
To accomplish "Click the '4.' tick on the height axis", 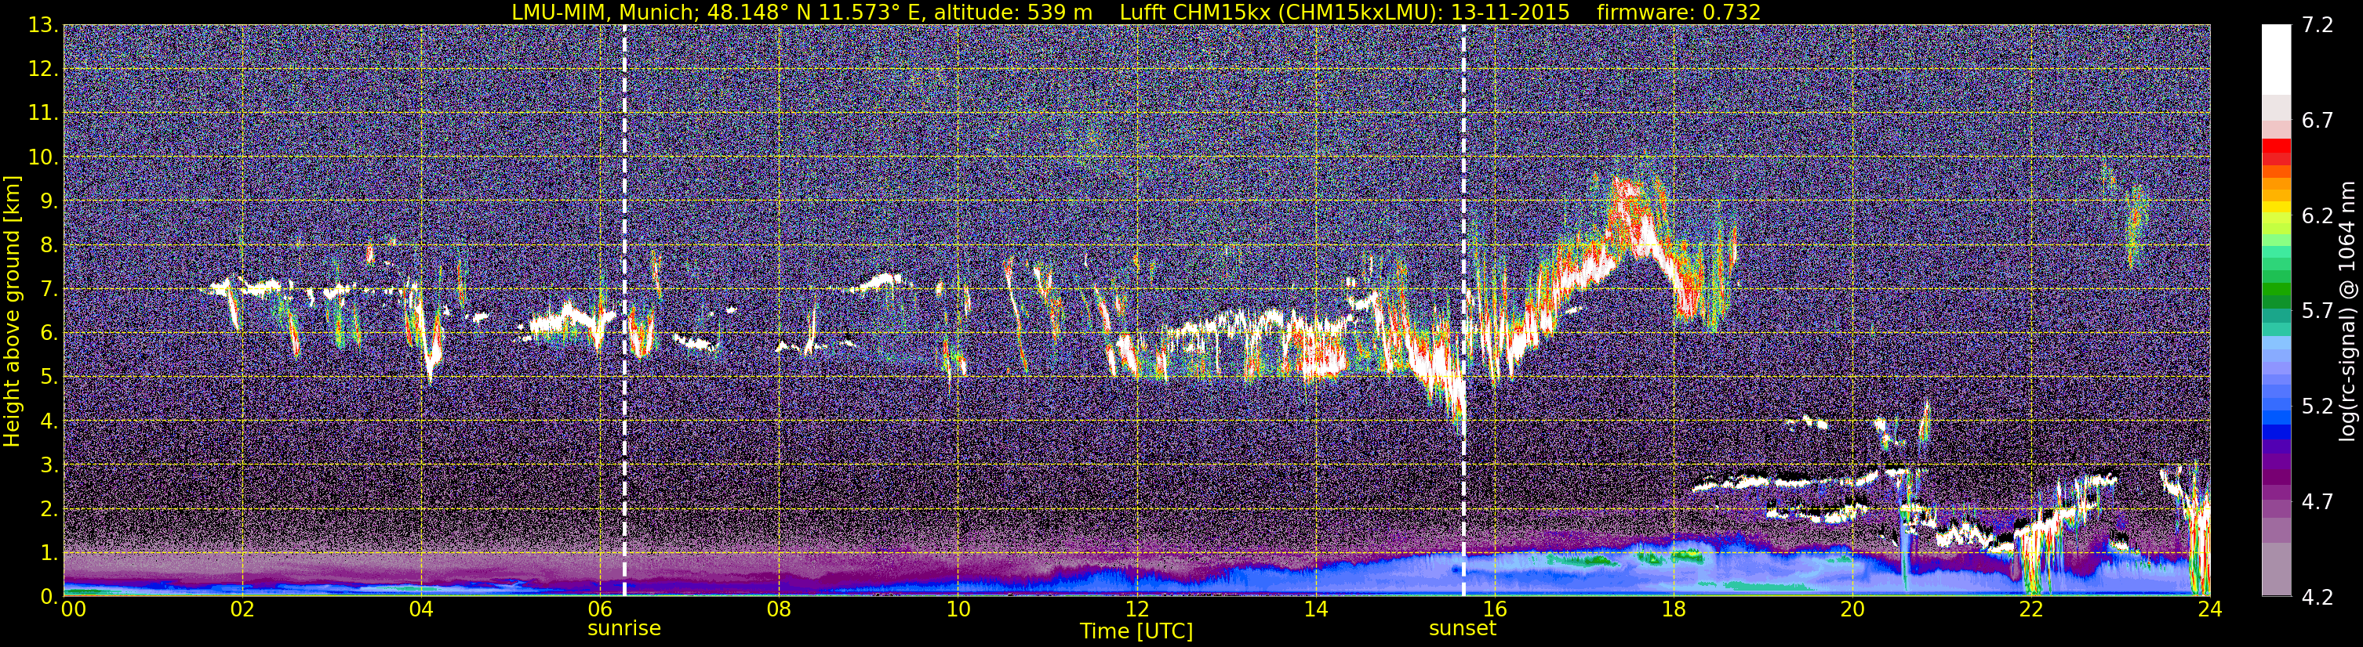I will (x=49, y=421).
